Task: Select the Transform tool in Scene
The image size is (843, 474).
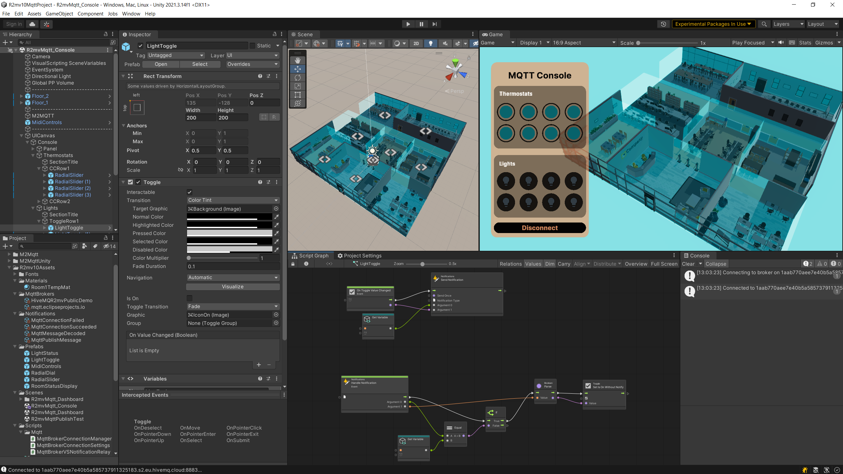Action: (298, 103)
